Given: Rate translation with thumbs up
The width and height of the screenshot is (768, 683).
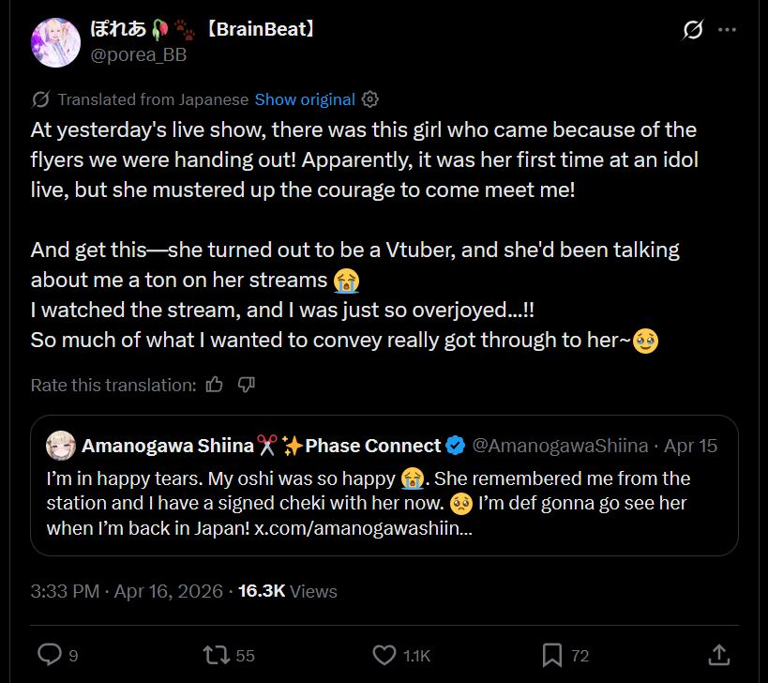Looking at the screenshot, I should coord(214,385).
